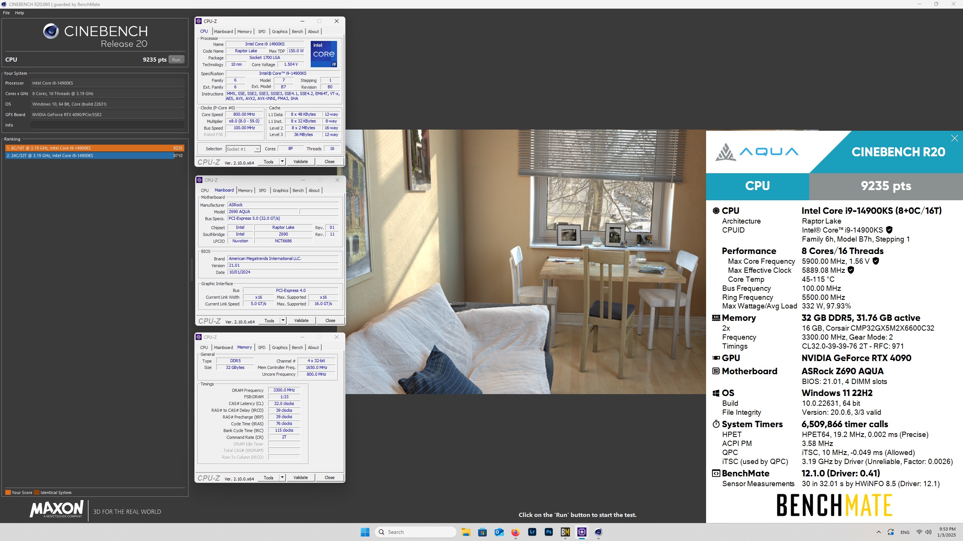Viewport: 963px width, 541px height.
Task: Click the rendered room image
Action: tap(526, 262)
